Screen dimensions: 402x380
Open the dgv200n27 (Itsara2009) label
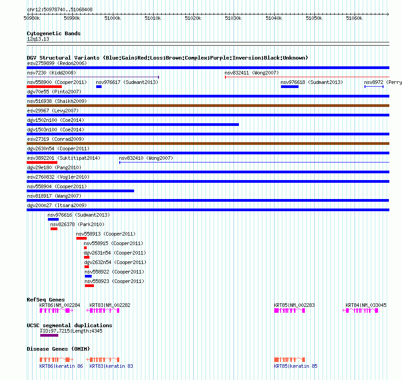pyautogui.click(x=57, y=205)
